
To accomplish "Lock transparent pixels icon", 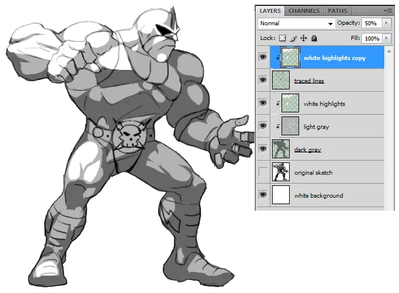I will [x=282, y=38].
